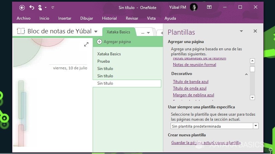Click the Undo icon
This screenshot has height=154, width=275.
point(32,8)
